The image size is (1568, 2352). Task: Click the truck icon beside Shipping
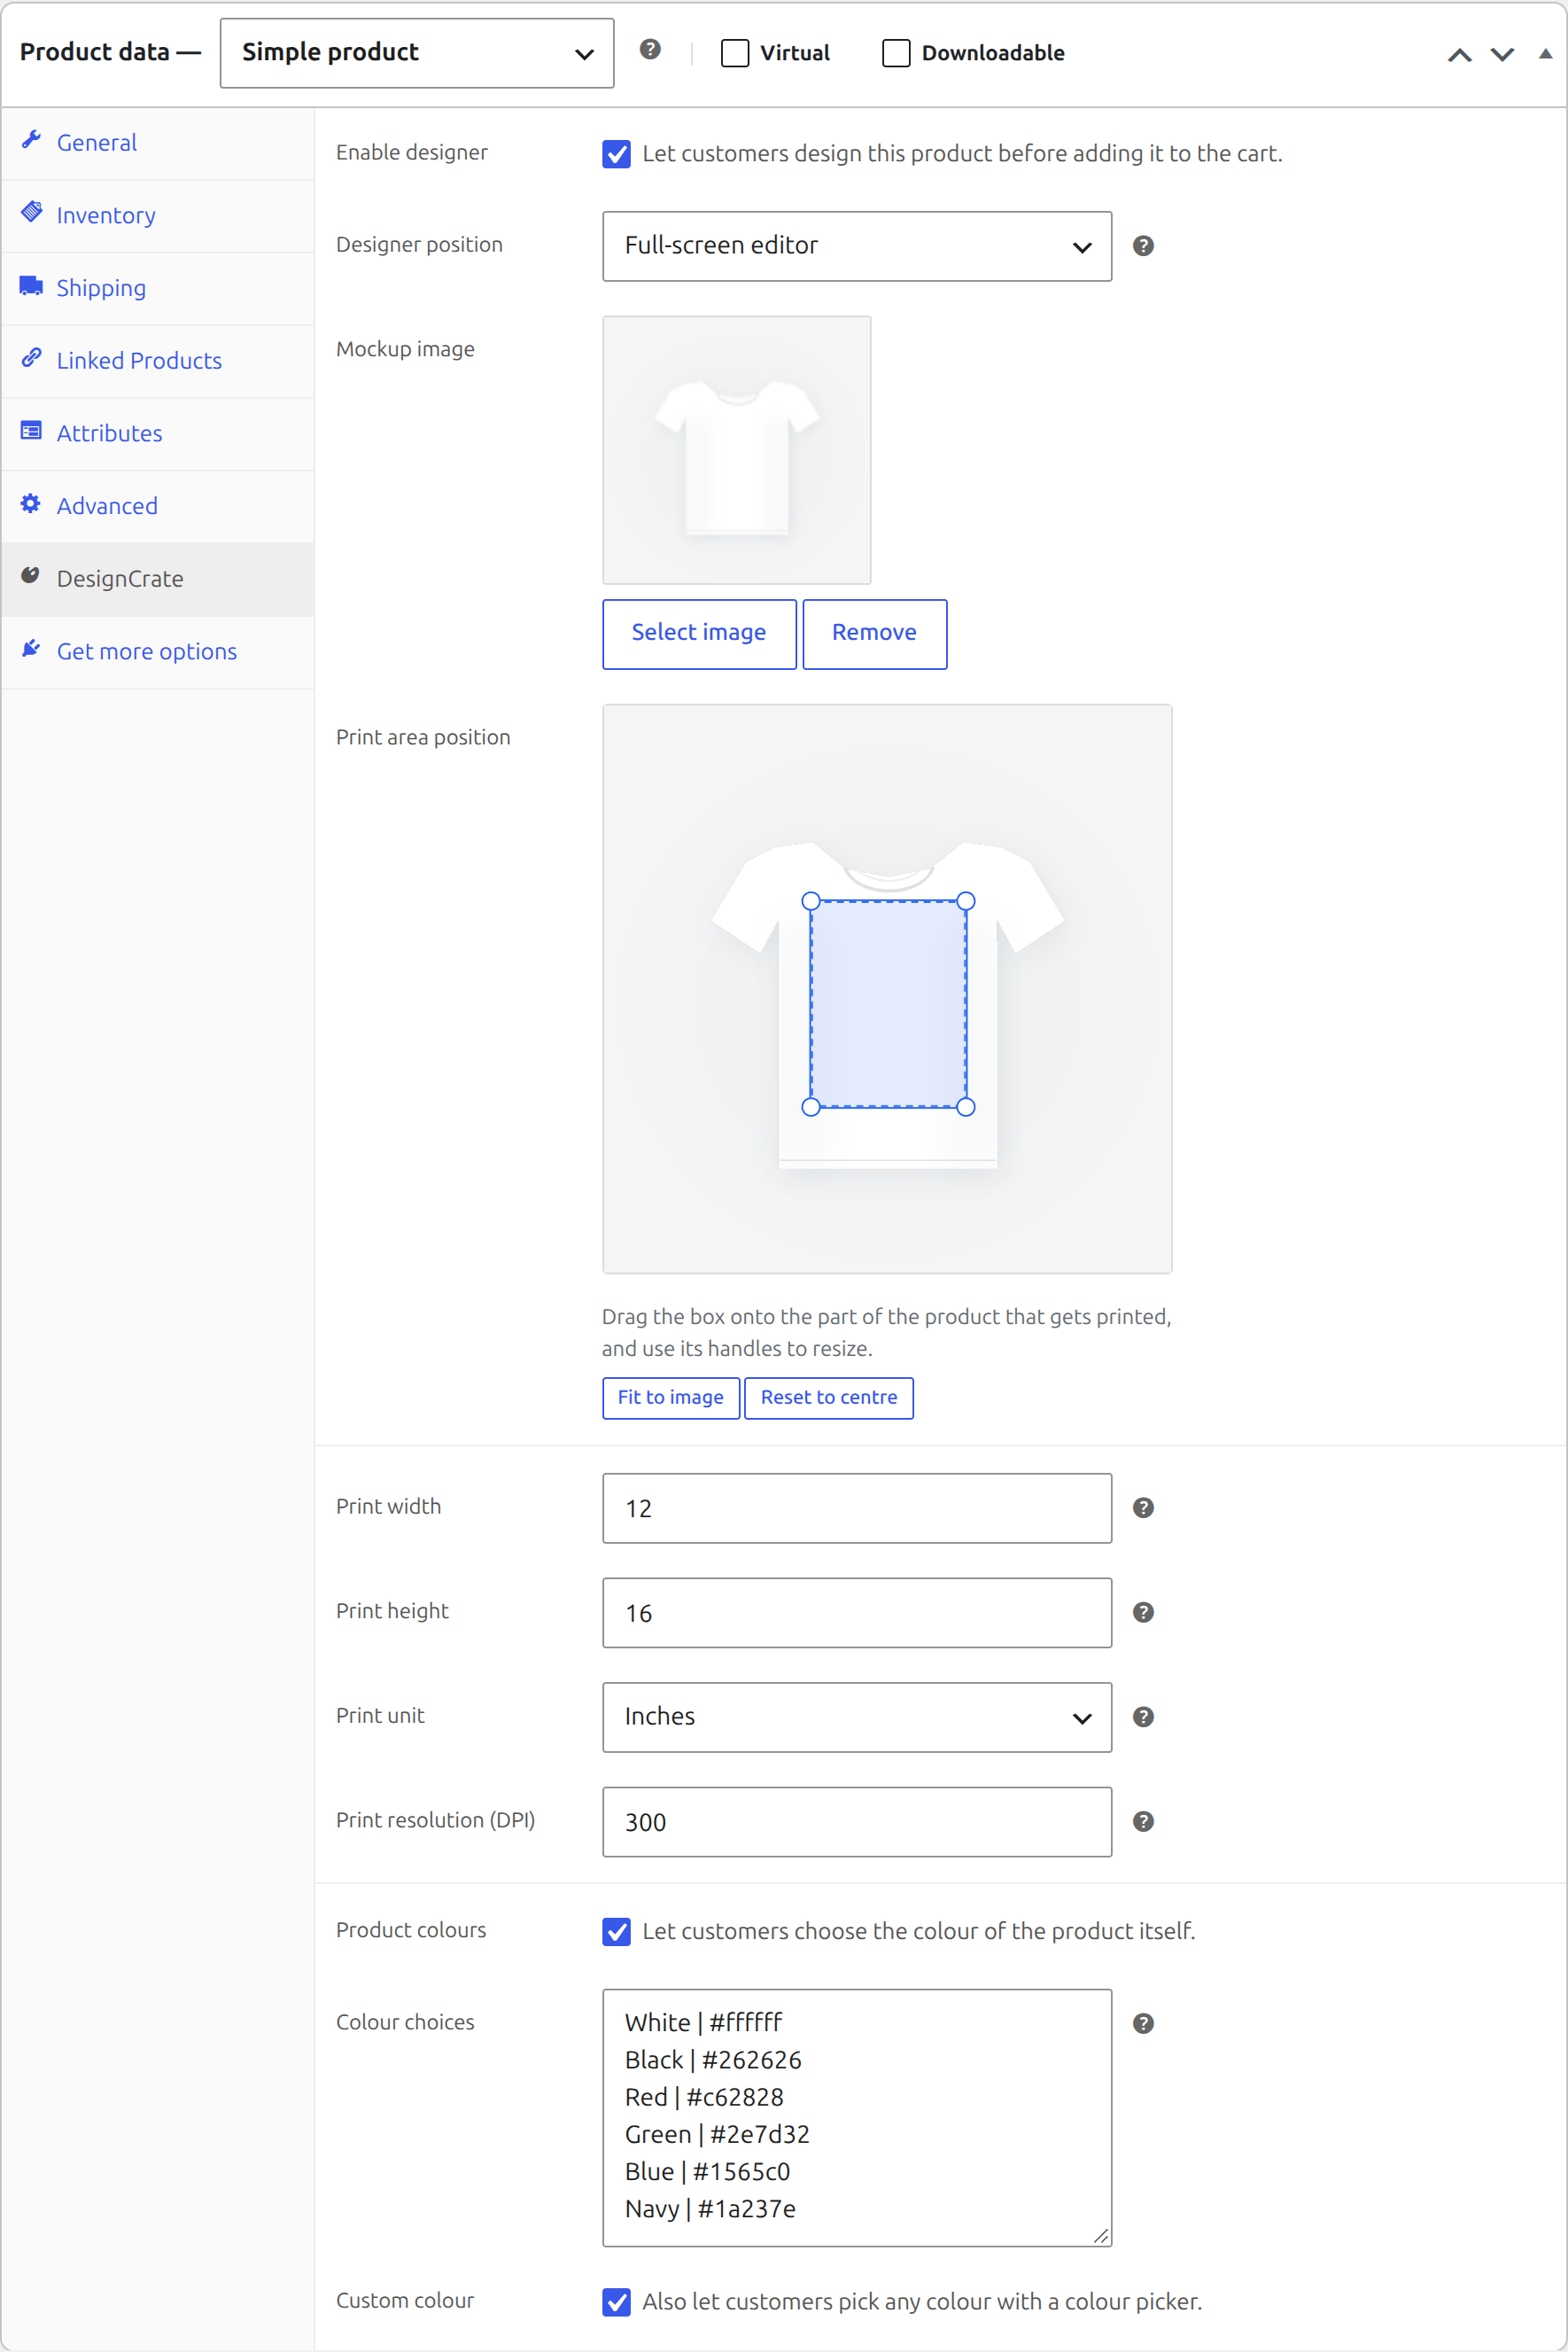click(x=31, y=286)
